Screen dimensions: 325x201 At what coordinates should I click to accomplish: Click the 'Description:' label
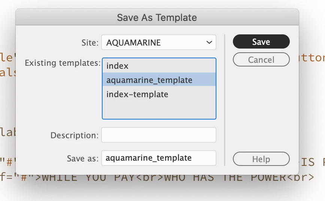75,135
